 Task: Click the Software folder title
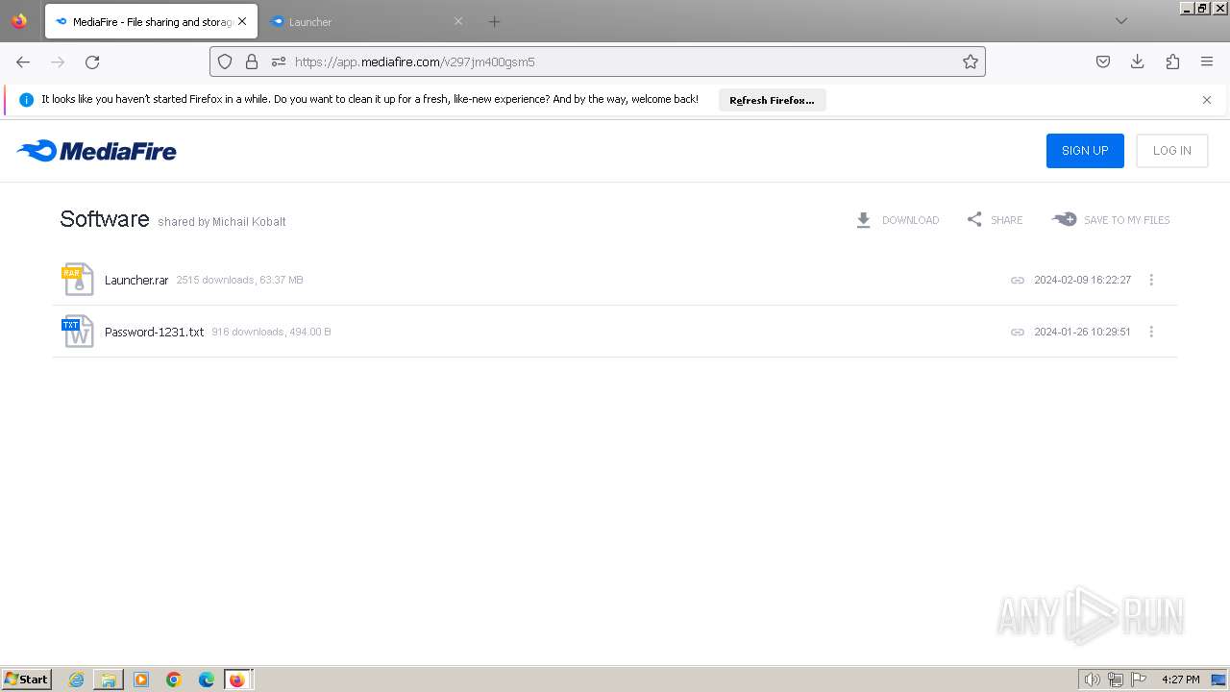[104, 219]
